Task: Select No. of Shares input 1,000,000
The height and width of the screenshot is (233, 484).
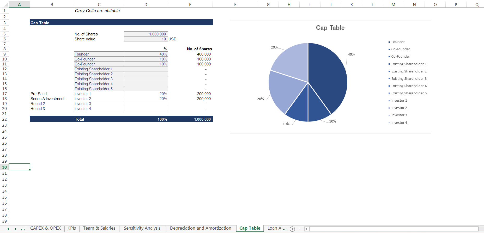Action: point(146,34)
